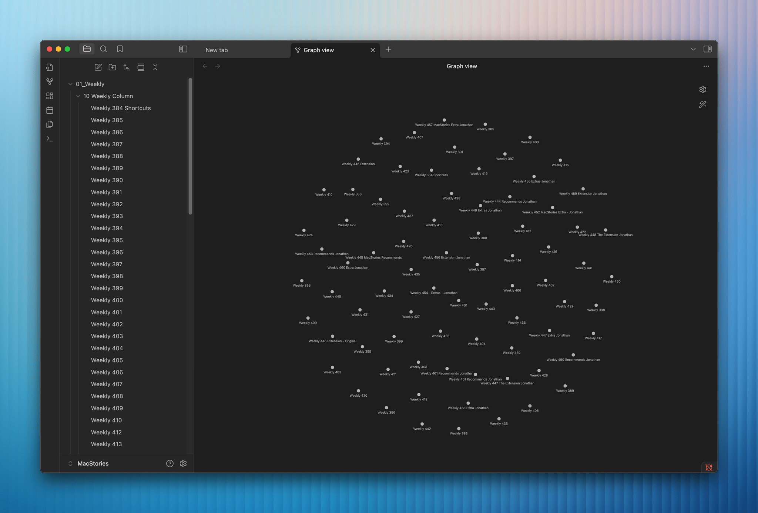Image resolution: width=758 pixels, height=513 pixels.
Task: Select the Weekly 442 graph node
Action: [x=422, y=424]
